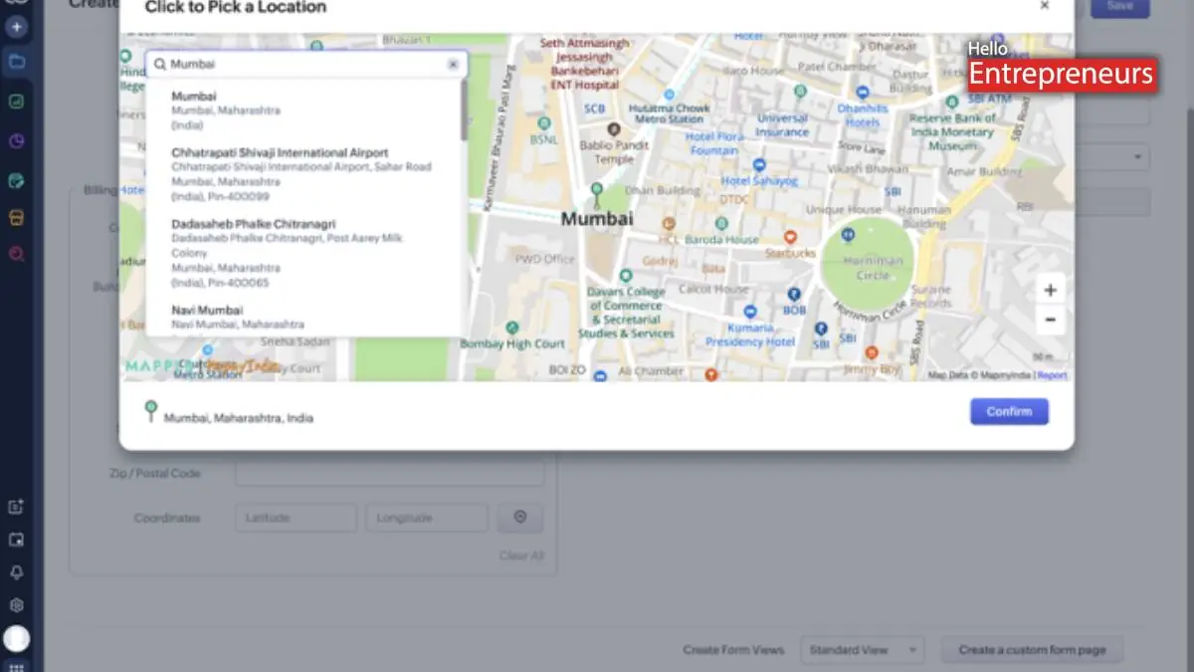This screenshot has height=672, width=1194.
Task: Open the green chart icon in sidebar
Action: [16, 102]
